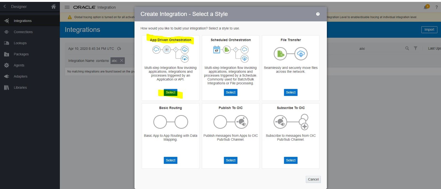Refresh the integrations list timestamp
Screen dimensions: 441x189
point(119,49)
